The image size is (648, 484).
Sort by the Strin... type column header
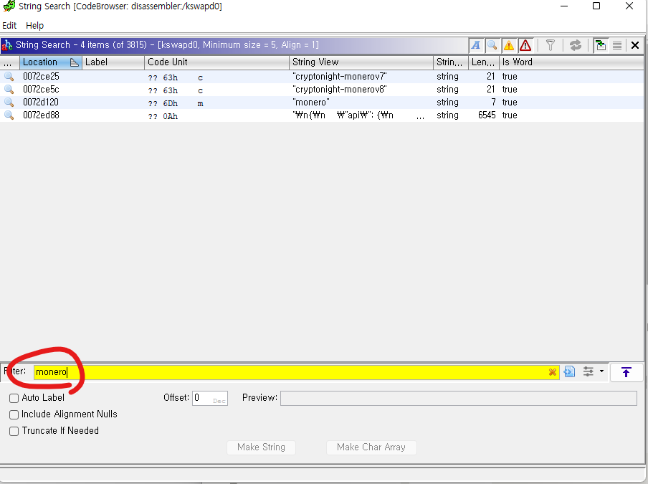coord(451,62)
